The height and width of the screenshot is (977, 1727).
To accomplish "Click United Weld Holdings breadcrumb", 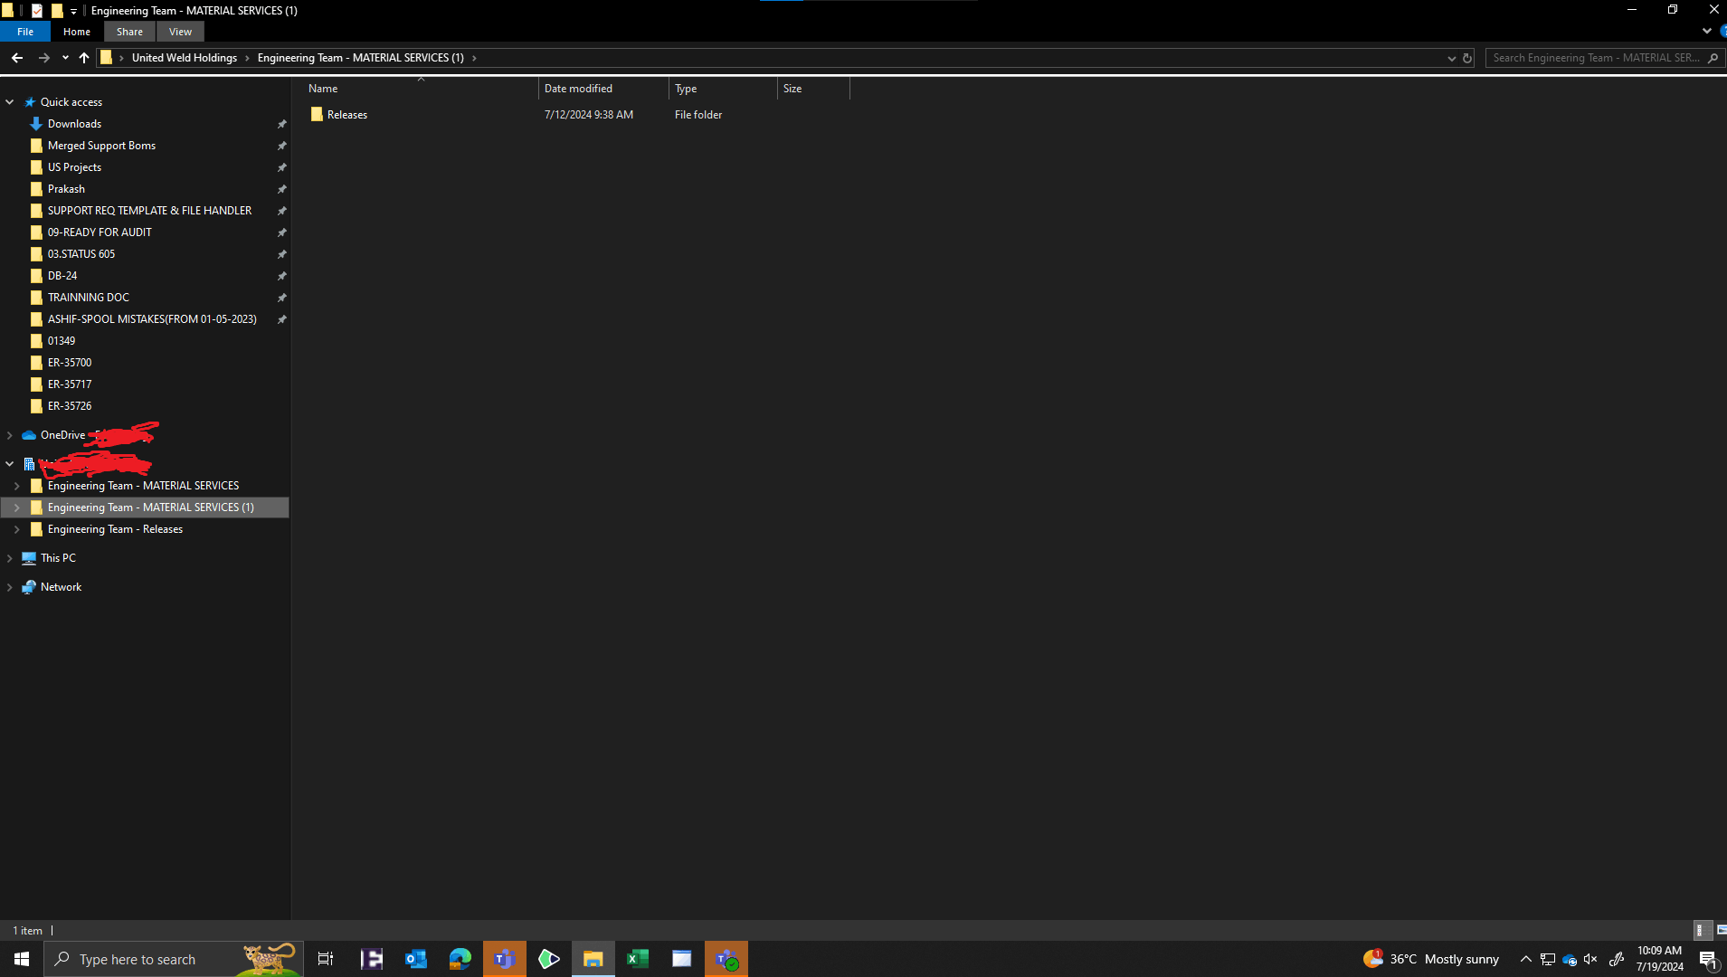I will pos(185,58).
